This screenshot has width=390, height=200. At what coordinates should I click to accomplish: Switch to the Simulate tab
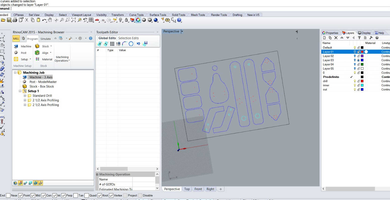tap(45, 39)
